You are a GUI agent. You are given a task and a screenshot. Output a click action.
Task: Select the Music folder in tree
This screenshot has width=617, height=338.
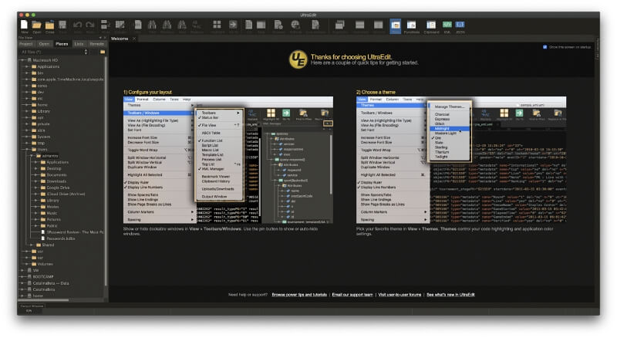tap(52, 213)
